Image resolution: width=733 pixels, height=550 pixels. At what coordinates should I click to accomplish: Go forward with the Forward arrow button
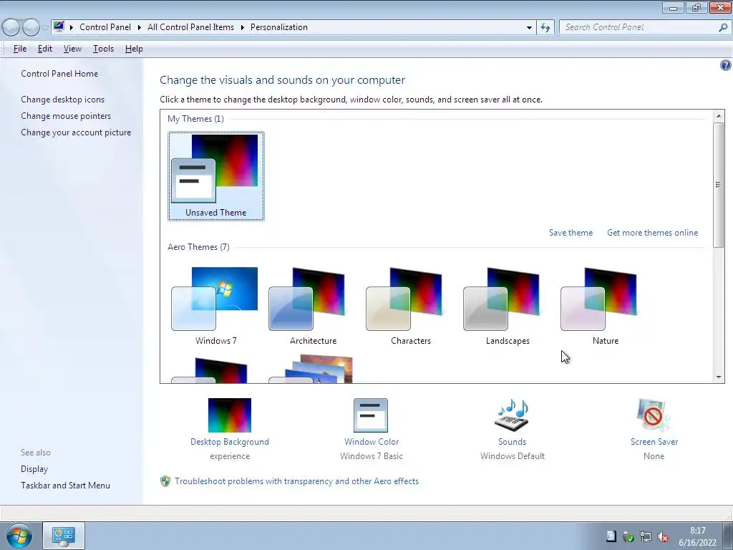click(31, 27)
